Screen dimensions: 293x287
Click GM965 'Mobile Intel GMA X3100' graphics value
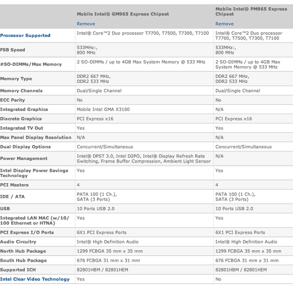click(x=103, y=110)
